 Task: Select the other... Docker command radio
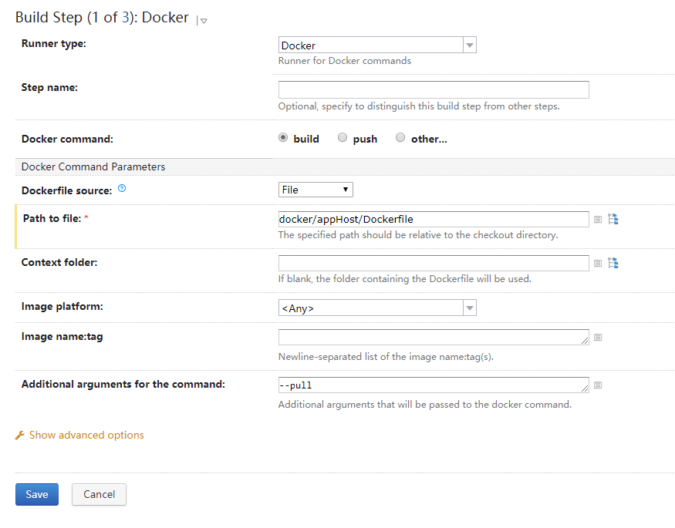click(400, 138)
